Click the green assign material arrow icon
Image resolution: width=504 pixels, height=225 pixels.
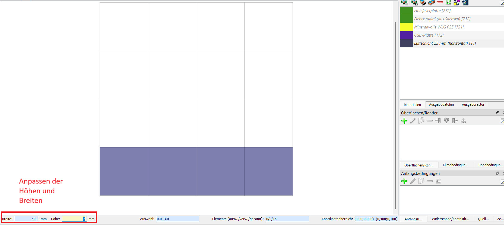(448, 3)
